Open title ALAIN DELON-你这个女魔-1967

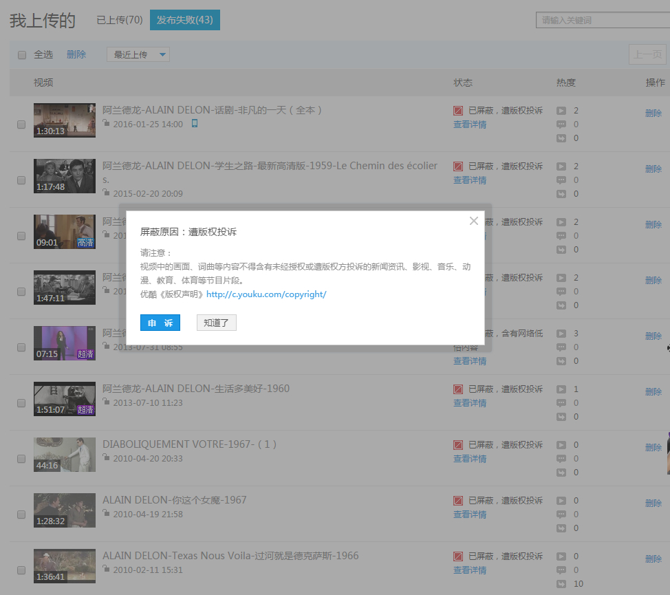click(174, 500)
